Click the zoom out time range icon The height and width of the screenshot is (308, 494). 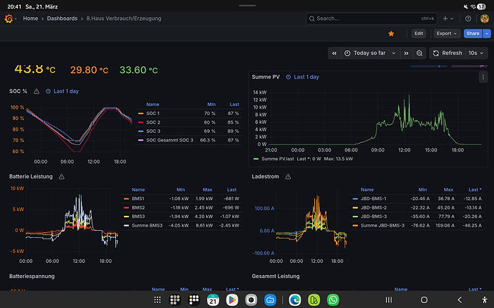tap(420, 53)
